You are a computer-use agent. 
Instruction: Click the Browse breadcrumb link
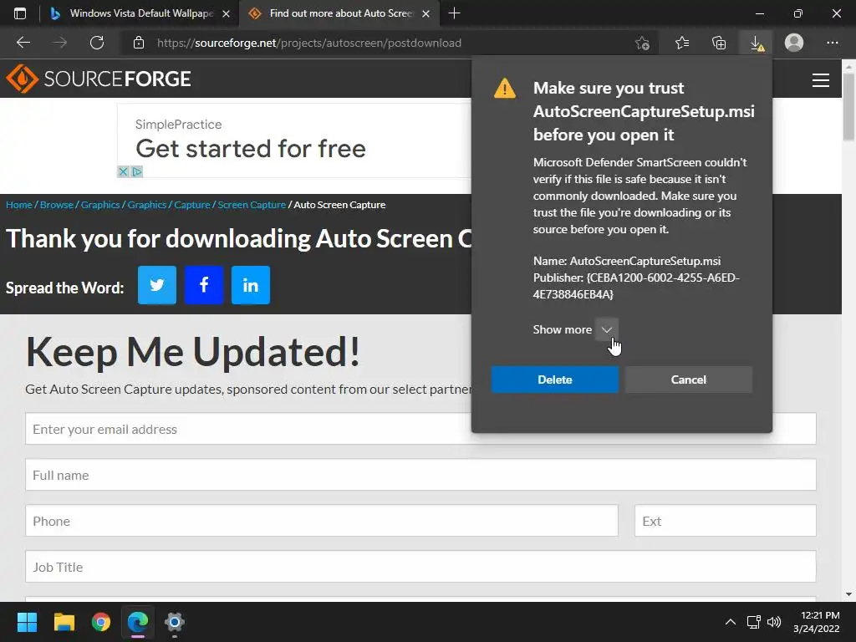point(56,205)
